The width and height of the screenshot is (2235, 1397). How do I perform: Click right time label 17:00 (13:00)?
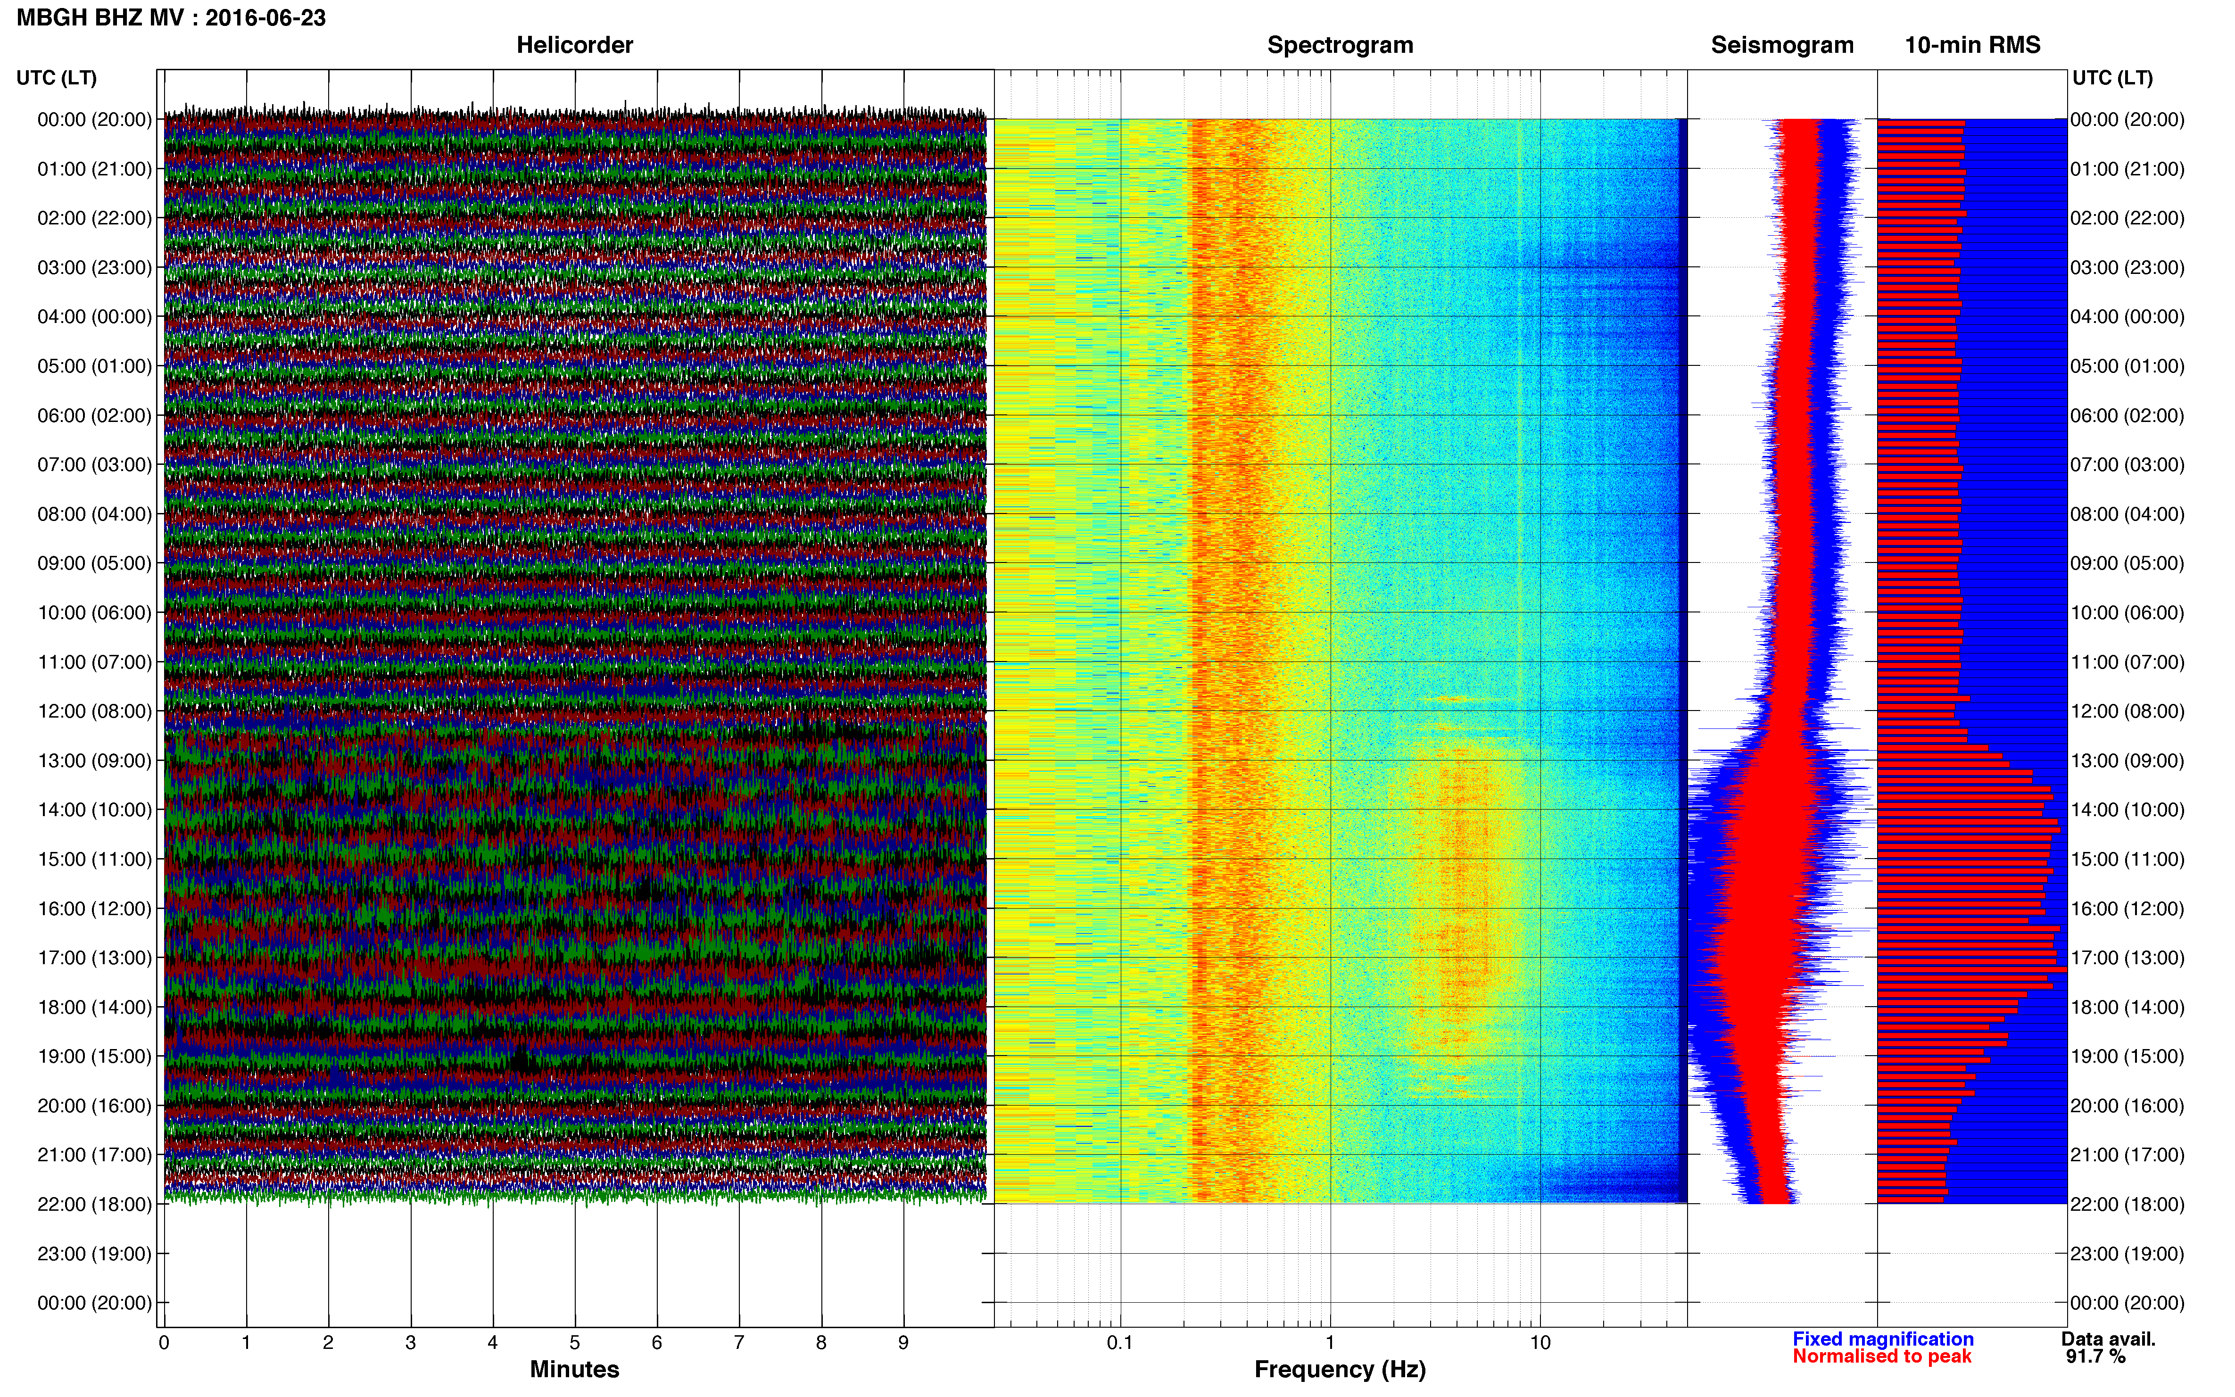2128,958
